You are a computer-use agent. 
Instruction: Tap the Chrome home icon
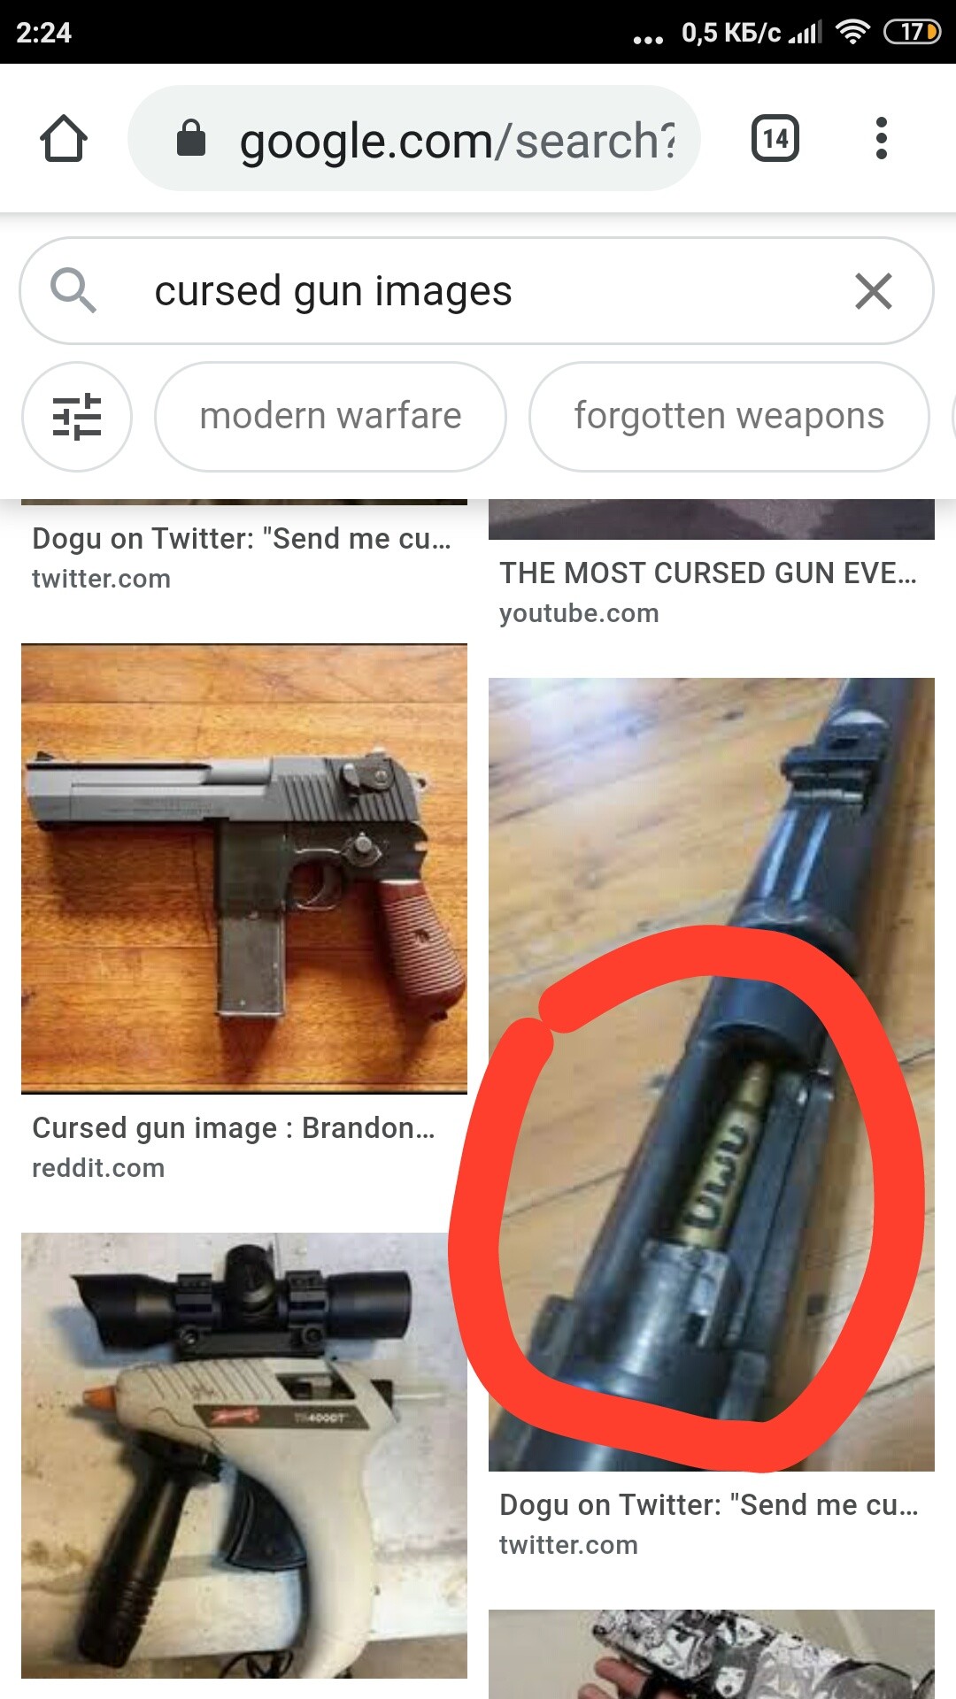[64, 139]
